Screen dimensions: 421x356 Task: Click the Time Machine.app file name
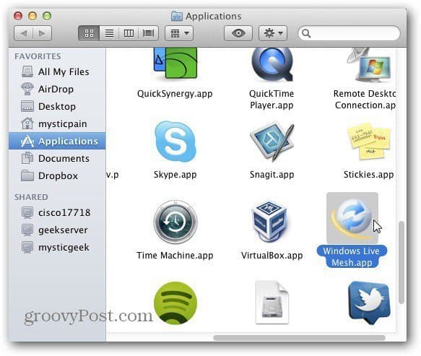[175, 256]
